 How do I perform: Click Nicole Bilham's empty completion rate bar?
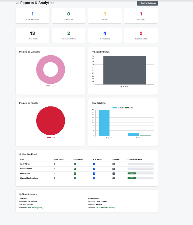tap(140, 169)
